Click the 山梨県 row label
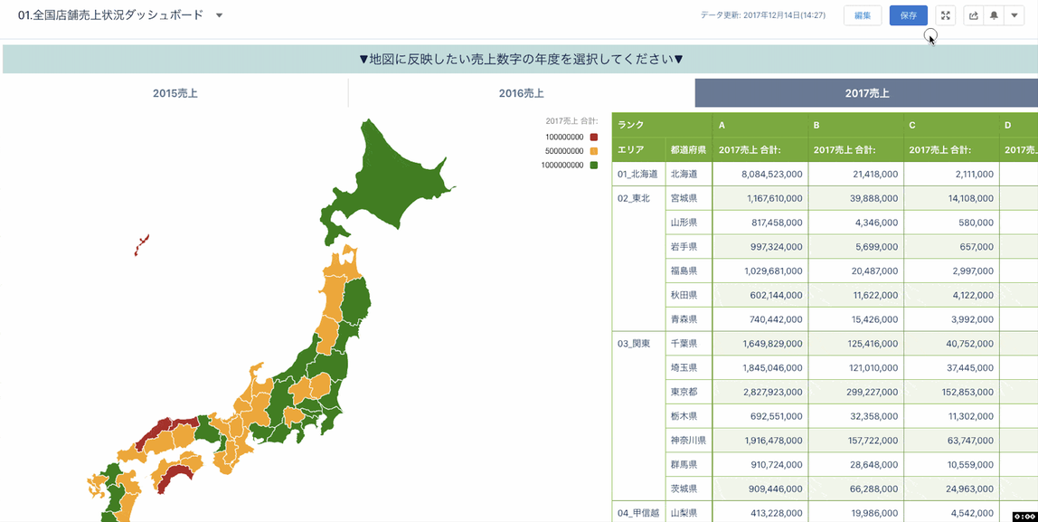The height and width of the screenshot is (522, 1038). [688, 512]
